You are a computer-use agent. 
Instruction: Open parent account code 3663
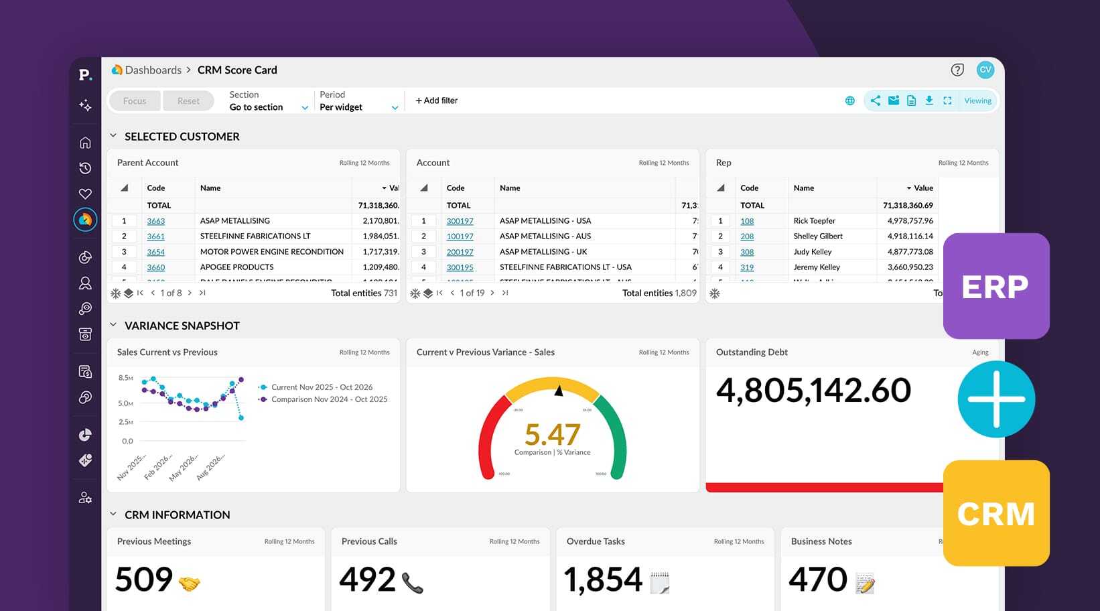click(156, 221)
